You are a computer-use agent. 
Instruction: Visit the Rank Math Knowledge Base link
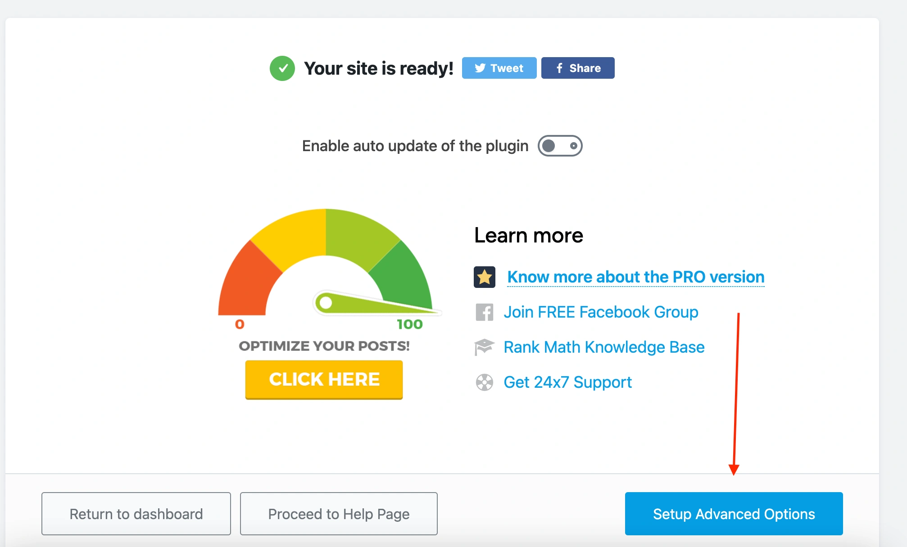pyautogui.click(x=604, y=347)
